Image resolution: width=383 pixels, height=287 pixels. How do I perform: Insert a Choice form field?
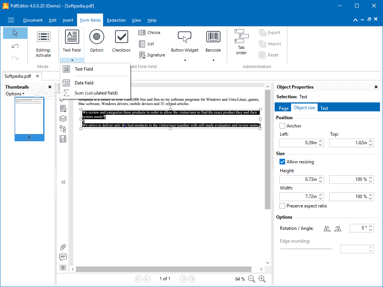click(x=149, y=33)
